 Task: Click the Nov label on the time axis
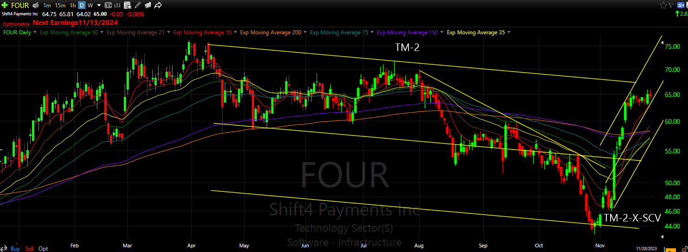click(600, 245)
